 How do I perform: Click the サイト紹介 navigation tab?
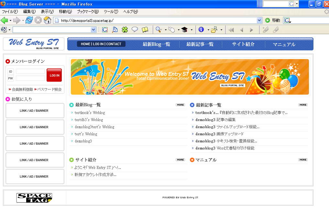(x=243, y=44)
